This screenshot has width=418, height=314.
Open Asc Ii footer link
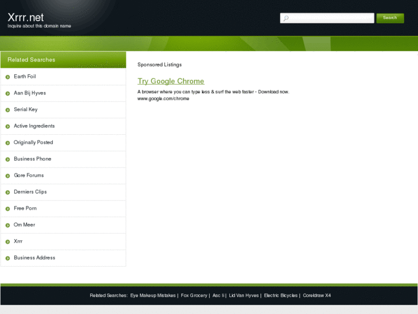[x=218, y=296]
